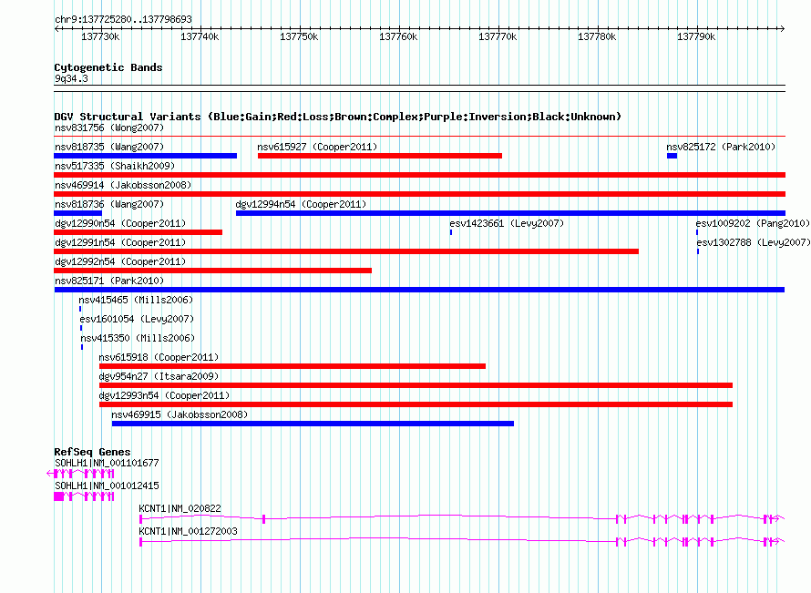Open the nsv517335 (Shaikh2009) variant label

[x=115, y=166]
